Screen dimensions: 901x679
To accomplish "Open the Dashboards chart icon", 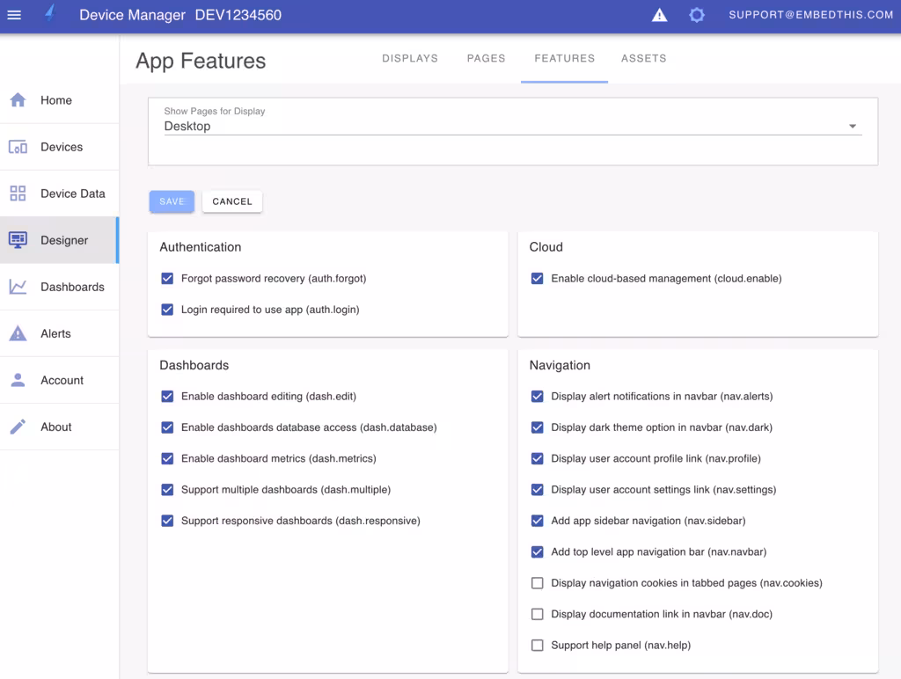I will point(18,287).
